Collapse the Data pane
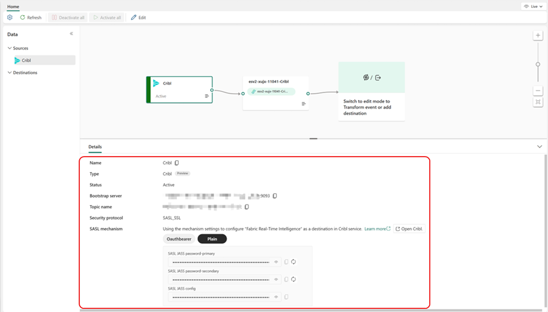 [71, 34]
